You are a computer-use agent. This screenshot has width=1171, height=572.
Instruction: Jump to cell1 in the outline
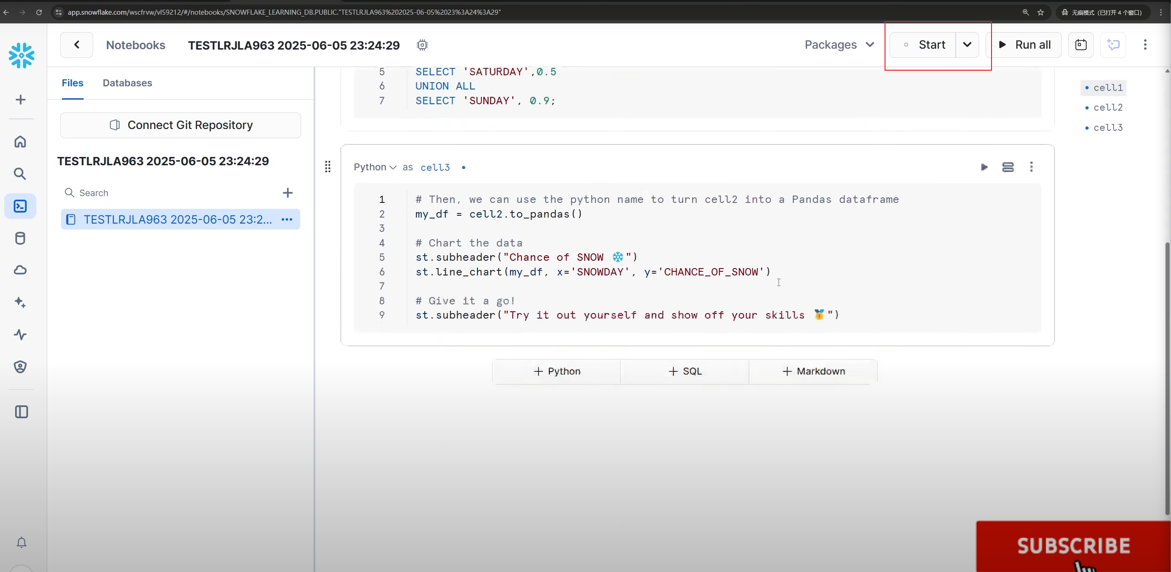1104,87
